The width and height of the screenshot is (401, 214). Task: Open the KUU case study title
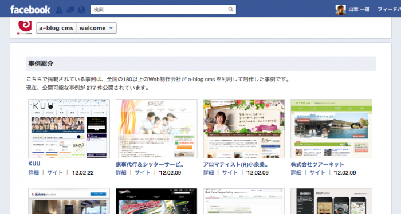point(34,164)
